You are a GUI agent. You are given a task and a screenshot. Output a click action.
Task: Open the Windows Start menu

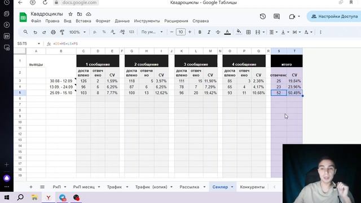coord(7,197)
